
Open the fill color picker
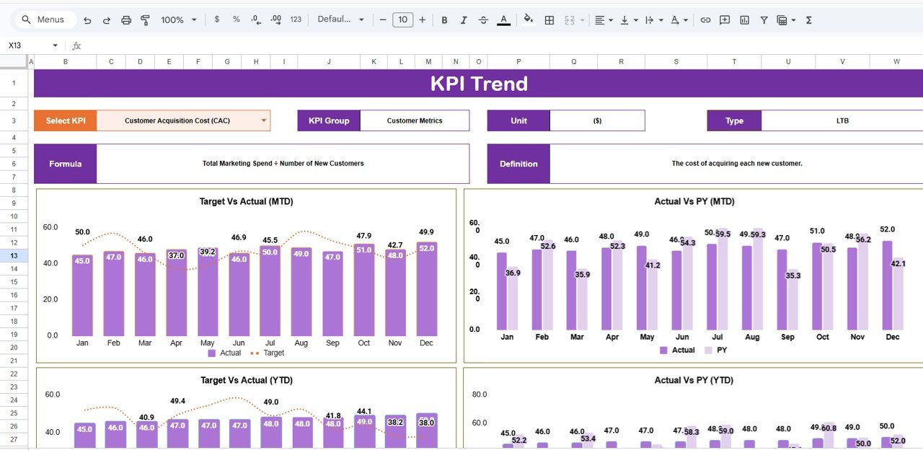529,20
